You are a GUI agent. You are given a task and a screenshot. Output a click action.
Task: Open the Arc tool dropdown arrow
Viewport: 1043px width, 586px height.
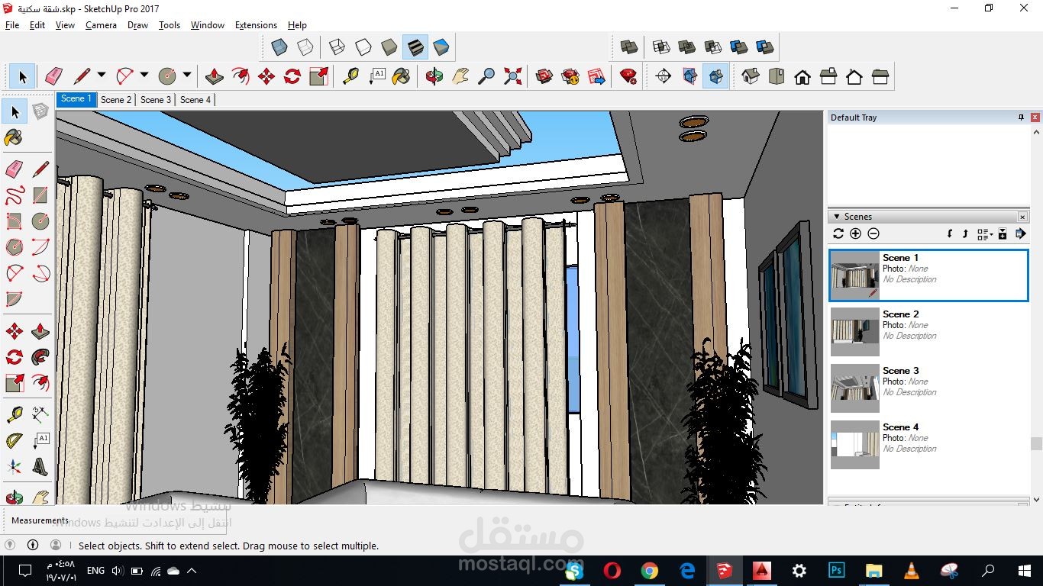click(144, 75)
